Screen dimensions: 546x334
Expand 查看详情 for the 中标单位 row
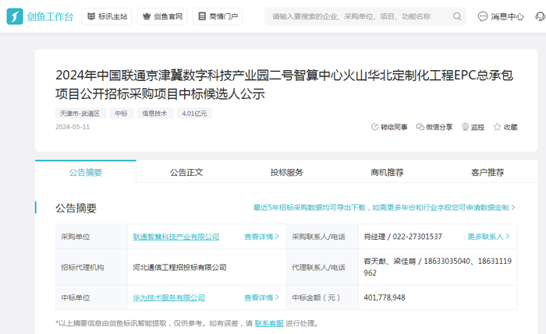coord(261,297)
